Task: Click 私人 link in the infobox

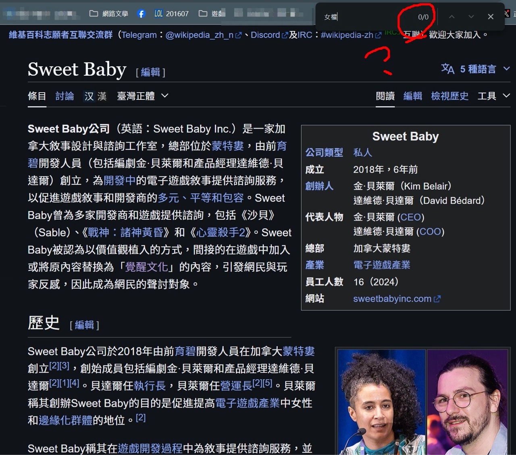Action: (x=363, y=153)
